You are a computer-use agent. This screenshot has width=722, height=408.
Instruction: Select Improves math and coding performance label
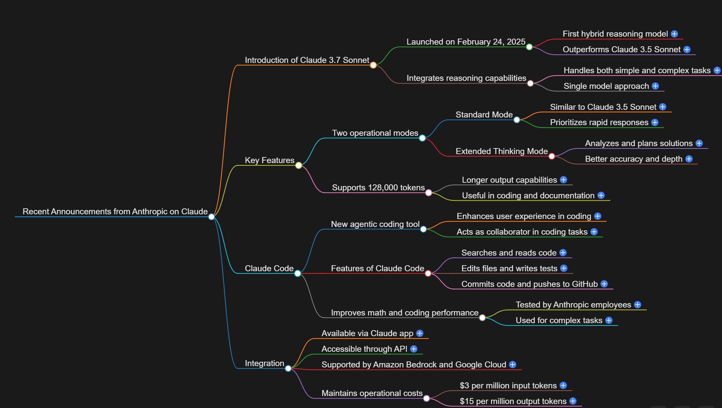click(x=405, y=313)
